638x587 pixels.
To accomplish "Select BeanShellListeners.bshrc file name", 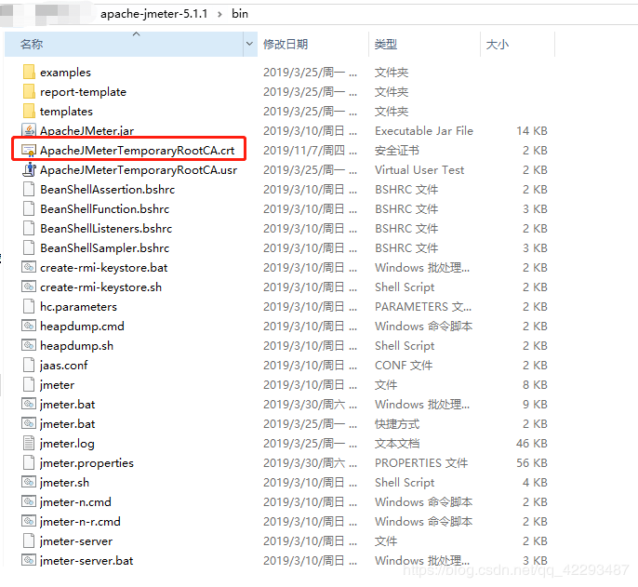I will tap(106, 228).
